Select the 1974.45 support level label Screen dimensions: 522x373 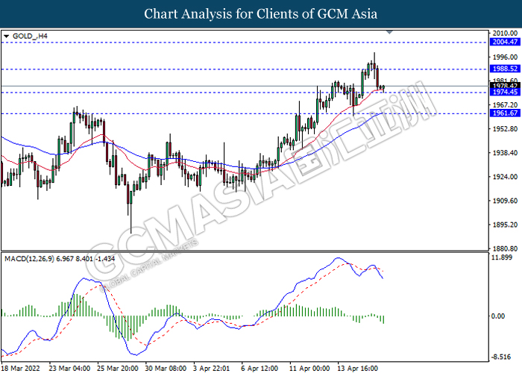505,92
